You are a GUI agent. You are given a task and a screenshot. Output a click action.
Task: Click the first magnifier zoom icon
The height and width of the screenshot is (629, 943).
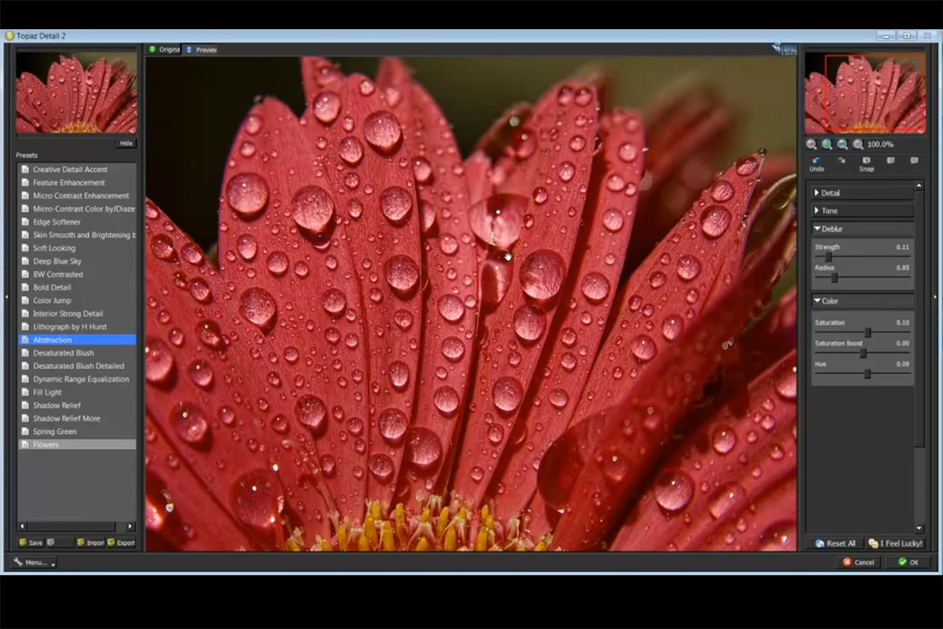point(812,144)
